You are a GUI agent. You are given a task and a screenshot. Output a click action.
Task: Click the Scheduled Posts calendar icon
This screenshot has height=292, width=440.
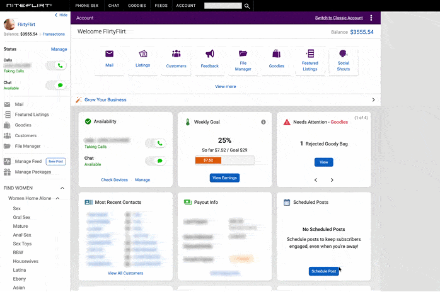tap(287, 203)
